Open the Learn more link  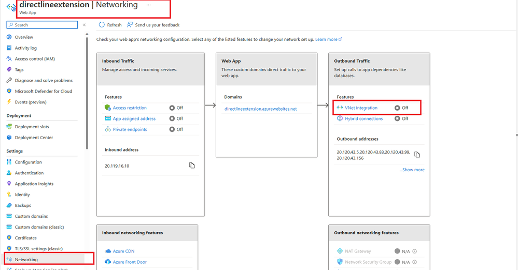[x=329, y=39]
